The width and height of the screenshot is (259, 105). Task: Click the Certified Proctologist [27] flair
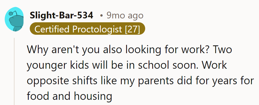pos(87,29)
